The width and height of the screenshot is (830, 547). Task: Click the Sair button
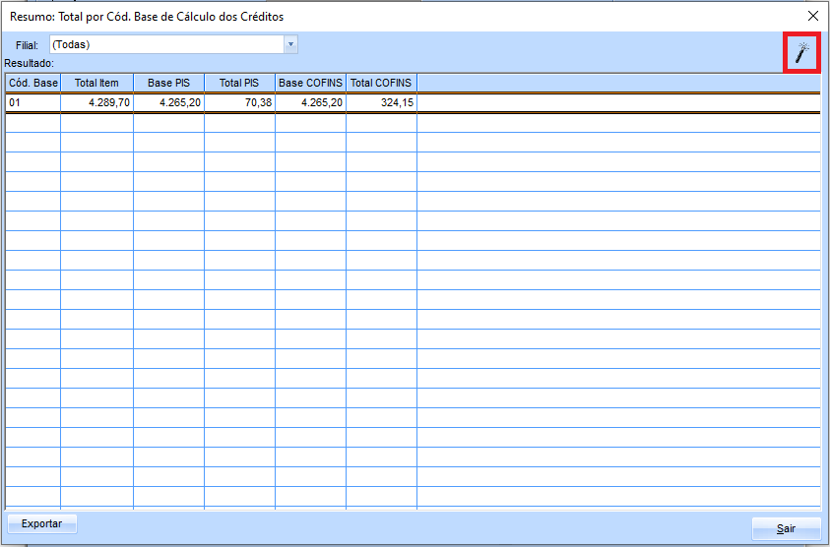point(786,528)
